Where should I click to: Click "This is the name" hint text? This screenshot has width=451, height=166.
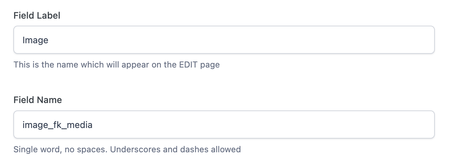click(42, 65)
